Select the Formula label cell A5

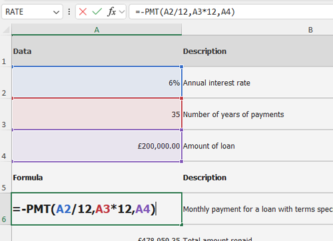(x=97, y=177)
